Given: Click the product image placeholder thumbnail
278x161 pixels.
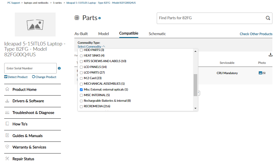Looking at the screenshot, I should tap(35, 25).
